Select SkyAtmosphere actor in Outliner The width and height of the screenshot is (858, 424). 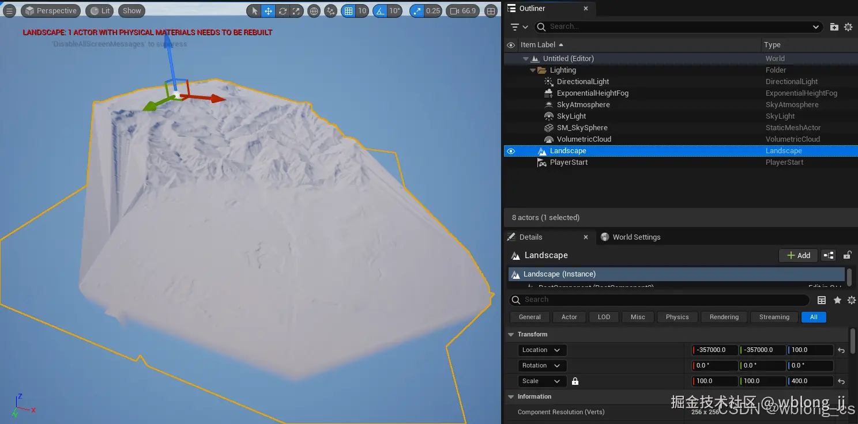coord(584,105)
